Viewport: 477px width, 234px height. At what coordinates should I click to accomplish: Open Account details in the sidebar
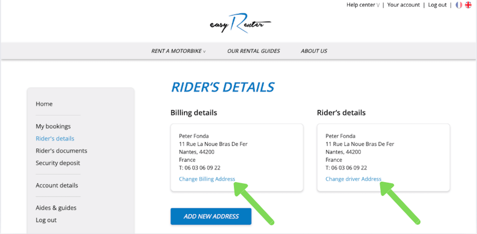pos(57,185)
